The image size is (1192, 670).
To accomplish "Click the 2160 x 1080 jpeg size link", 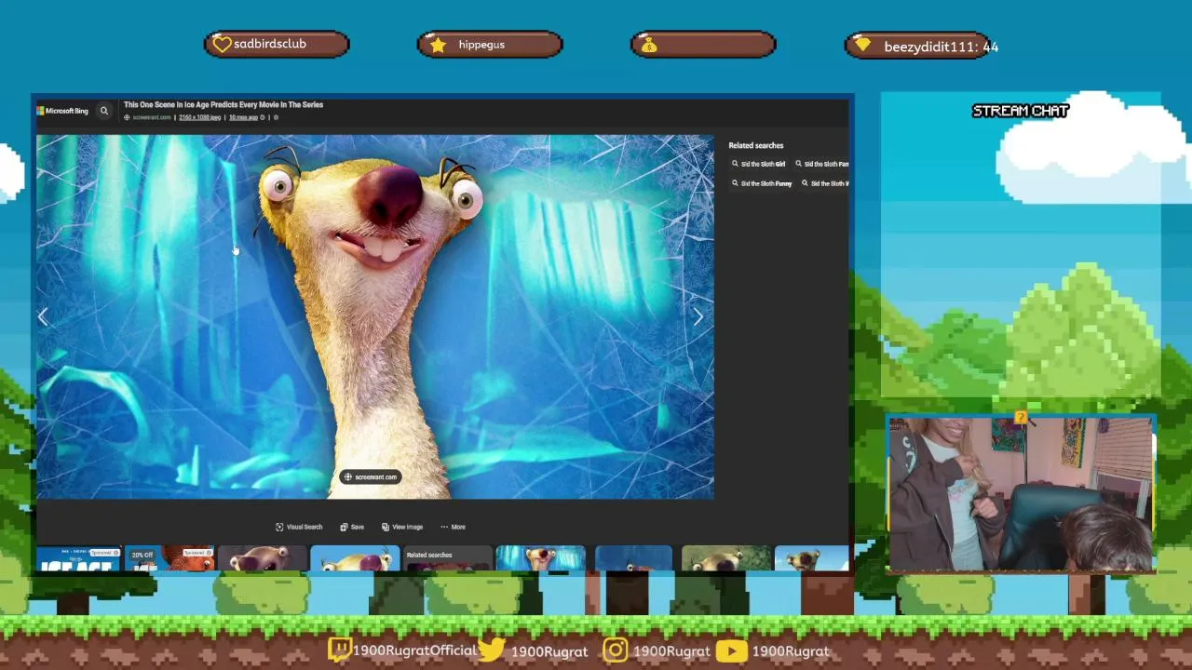I will [x=199, y=117].
